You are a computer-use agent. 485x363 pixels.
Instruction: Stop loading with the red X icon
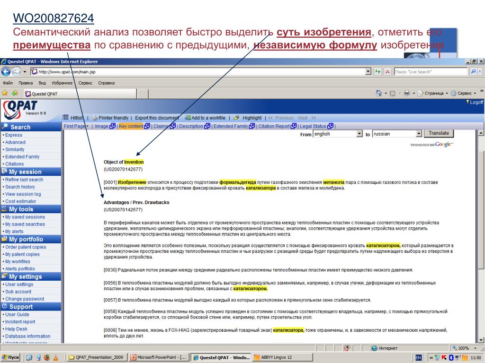pos(387,72)
